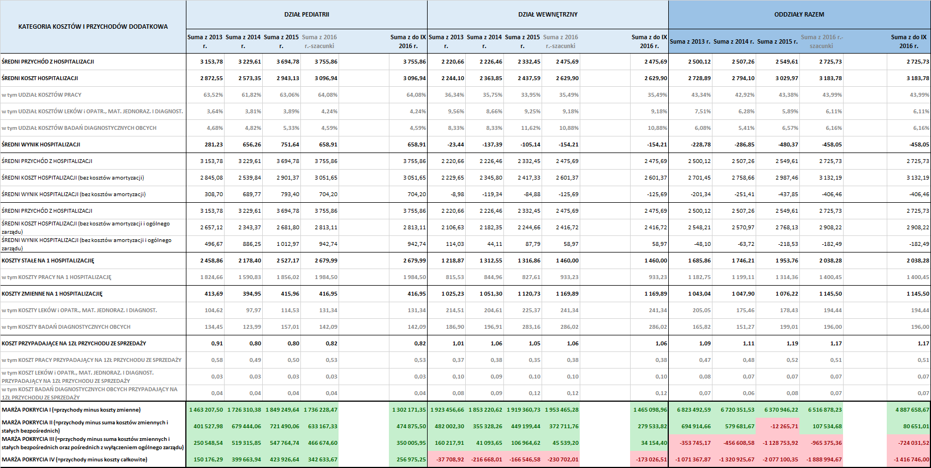The image size is (931, 468).
Task: Click the green cell 6 823 492,59
Action: (690, 410)
